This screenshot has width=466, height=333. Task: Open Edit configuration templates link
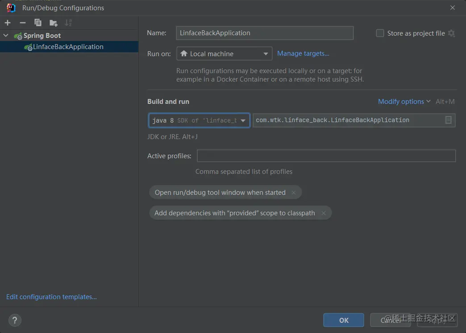[x=51, y=297]
